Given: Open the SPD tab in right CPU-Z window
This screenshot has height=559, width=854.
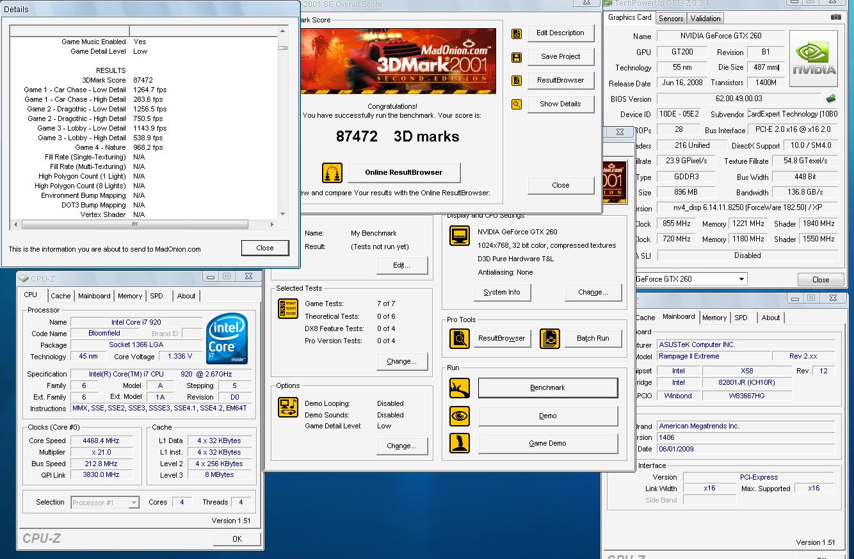Looking at the screenshot, I should [x=741, y=318].
